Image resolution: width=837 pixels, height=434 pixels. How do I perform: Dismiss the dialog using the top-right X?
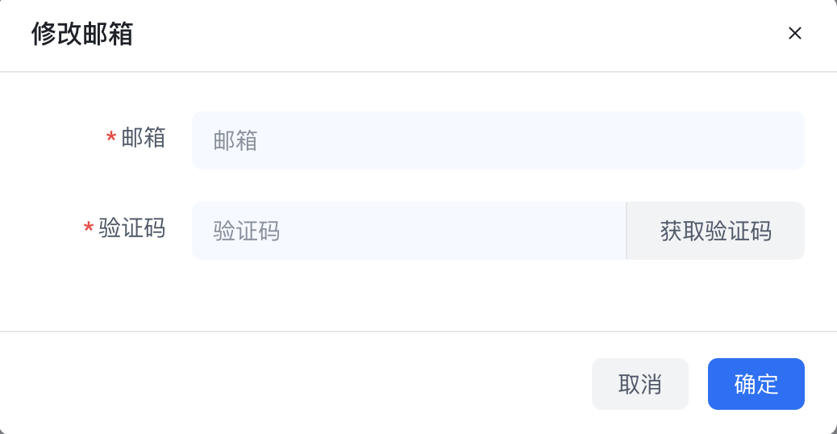pyautogui.click(x=794, y=34)
